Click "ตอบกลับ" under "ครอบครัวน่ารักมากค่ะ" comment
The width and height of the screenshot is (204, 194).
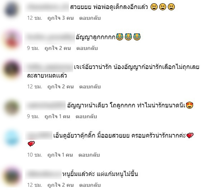89,155
